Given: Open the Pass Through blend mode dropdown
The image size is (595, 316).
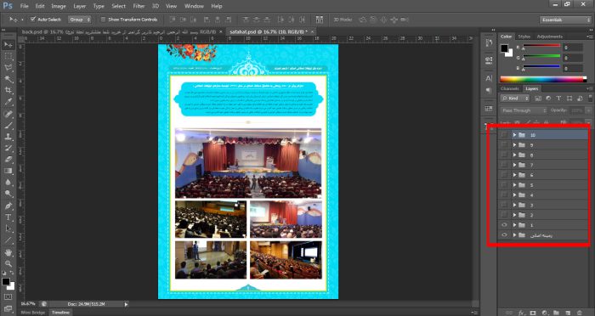Looking at the screenshot, I should coord(524,110).
